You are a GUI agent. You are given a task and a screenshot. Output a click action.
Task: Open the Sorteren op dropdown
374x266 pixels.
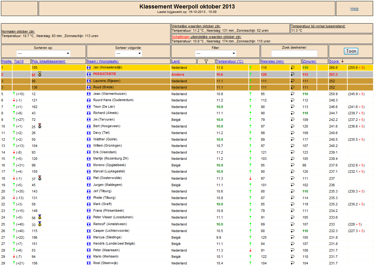(x=43, y=53)
